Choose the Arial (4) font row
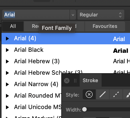This screenshot has width=130, height=118. (x=66, y=39)
